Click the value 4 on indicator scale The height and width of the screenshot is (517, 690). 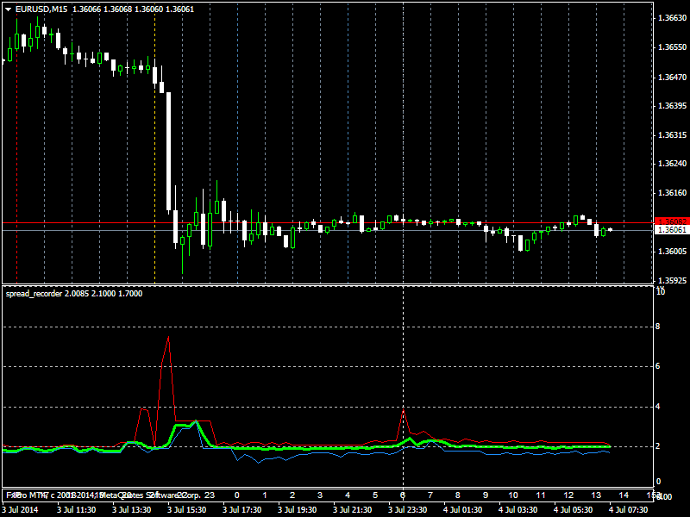click(x=658, y=407)
